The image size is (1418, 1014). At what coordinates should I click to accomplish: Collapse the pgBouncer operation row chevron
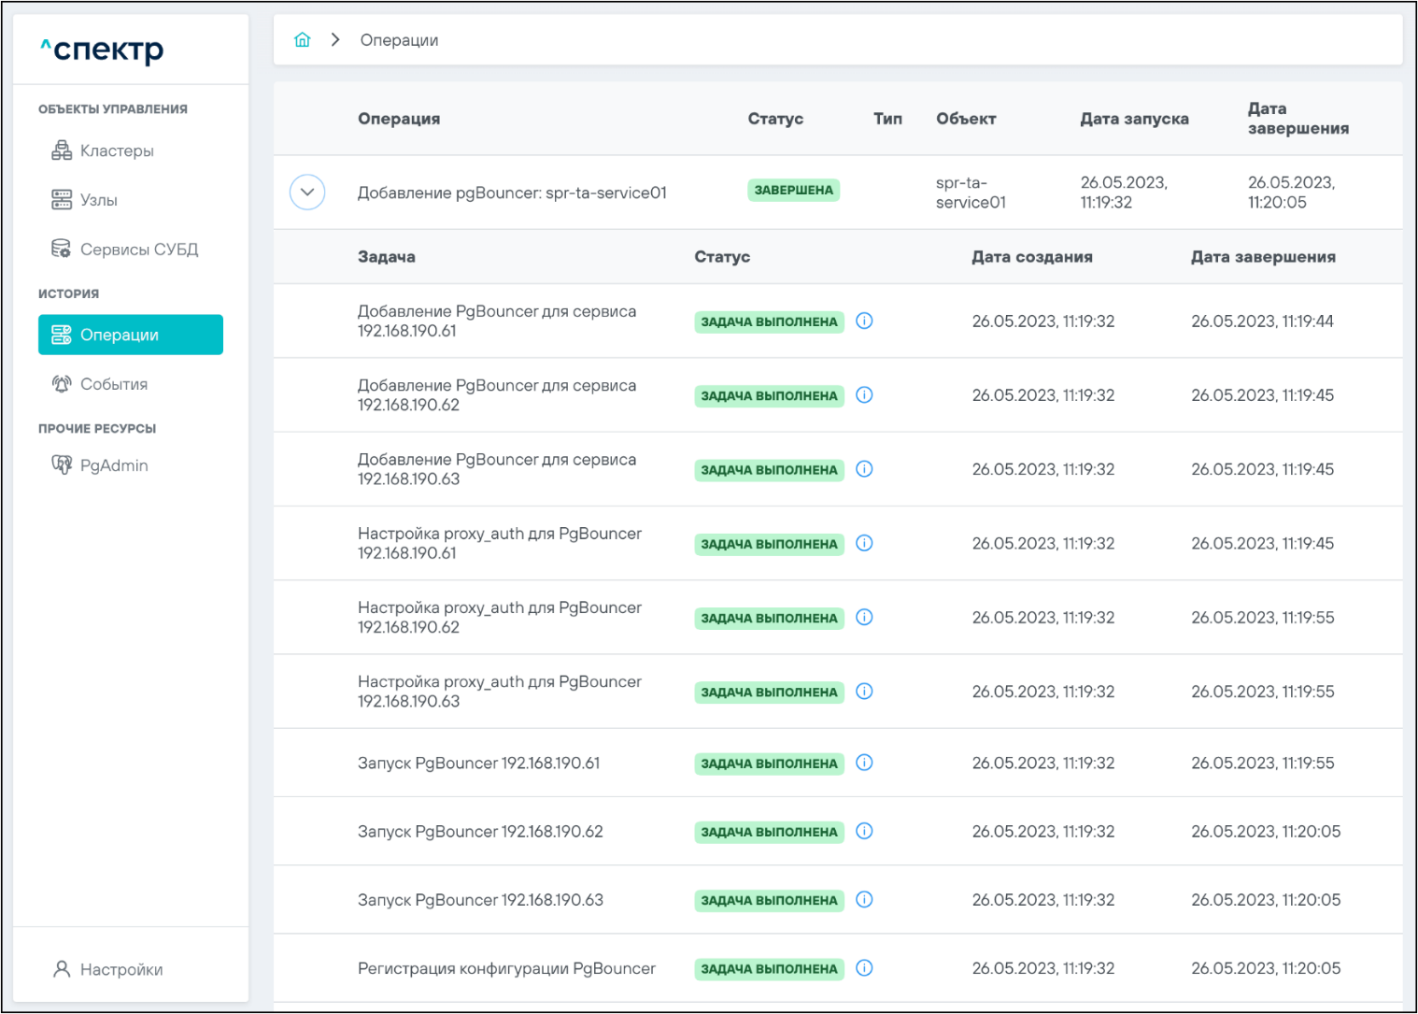coord(307,193)
